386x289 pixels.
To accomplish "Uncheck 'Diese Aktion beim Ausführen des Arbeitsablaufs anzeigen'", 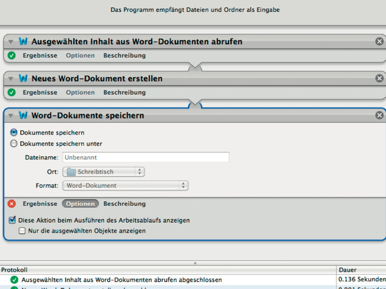I will [13, 220].
